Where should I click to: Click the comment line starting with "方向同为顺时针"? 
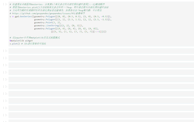56,10
